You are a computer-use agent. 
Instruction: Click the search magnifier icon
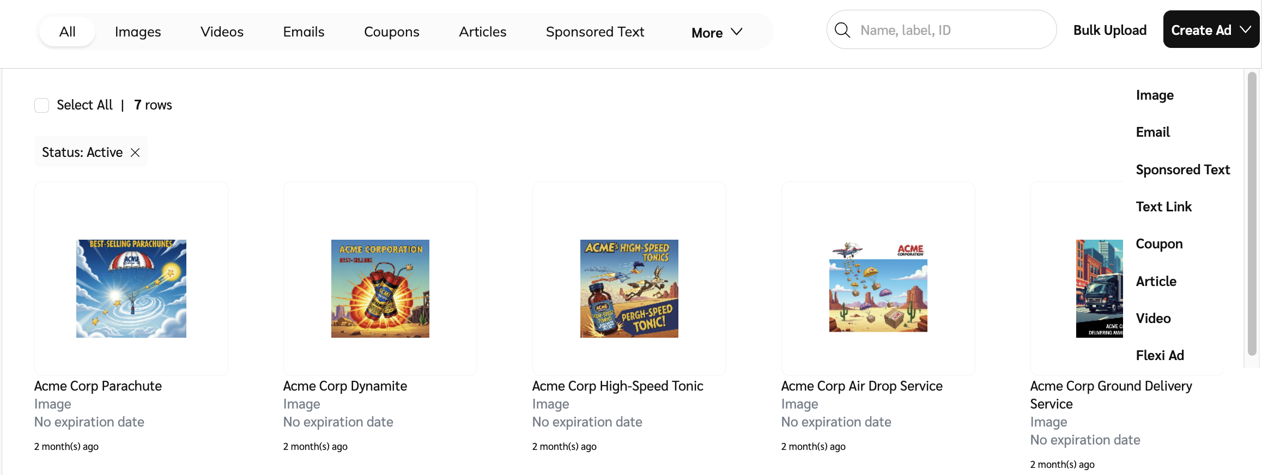[842, 30]
